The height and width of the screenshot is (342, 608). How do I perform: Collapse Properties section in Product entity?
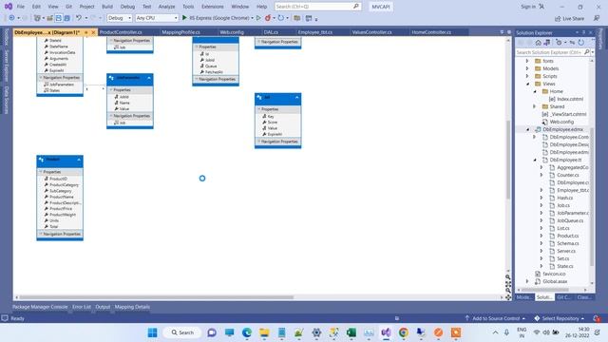(41, 171)
